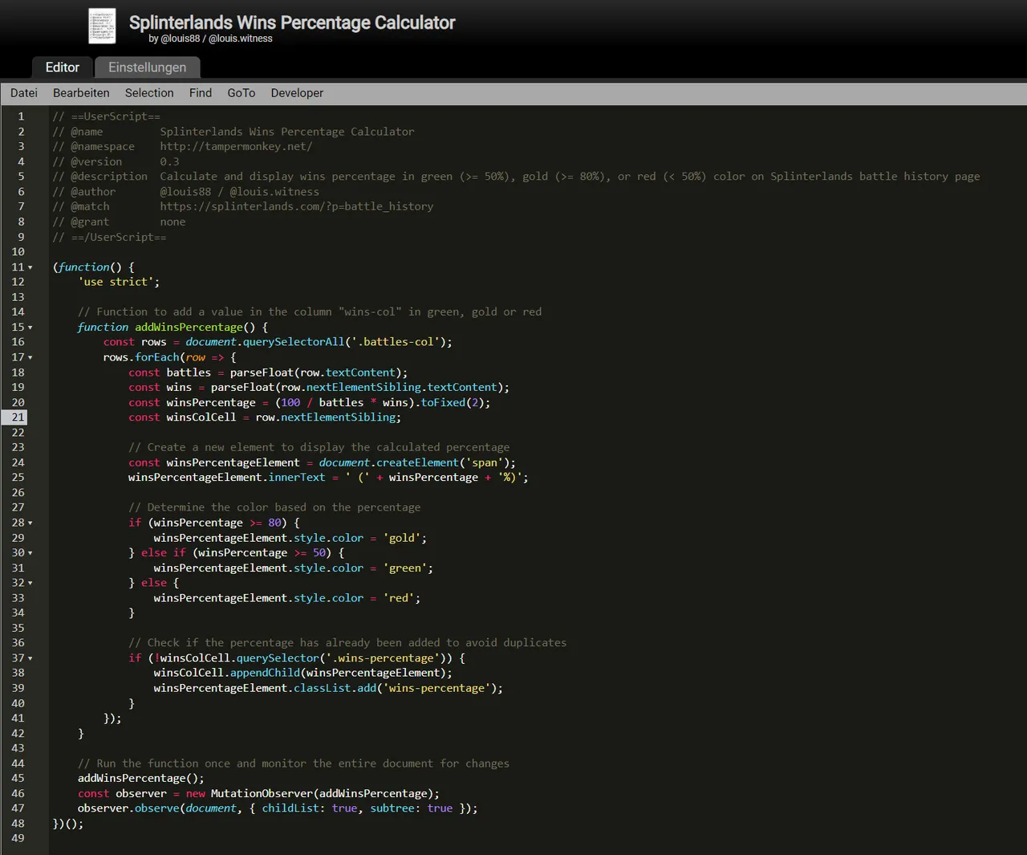Viewport: 1027px width, 855px height.
Task: Click the closing '})();' on line 48
Action: pyautogui.click(x=68, y=824)
